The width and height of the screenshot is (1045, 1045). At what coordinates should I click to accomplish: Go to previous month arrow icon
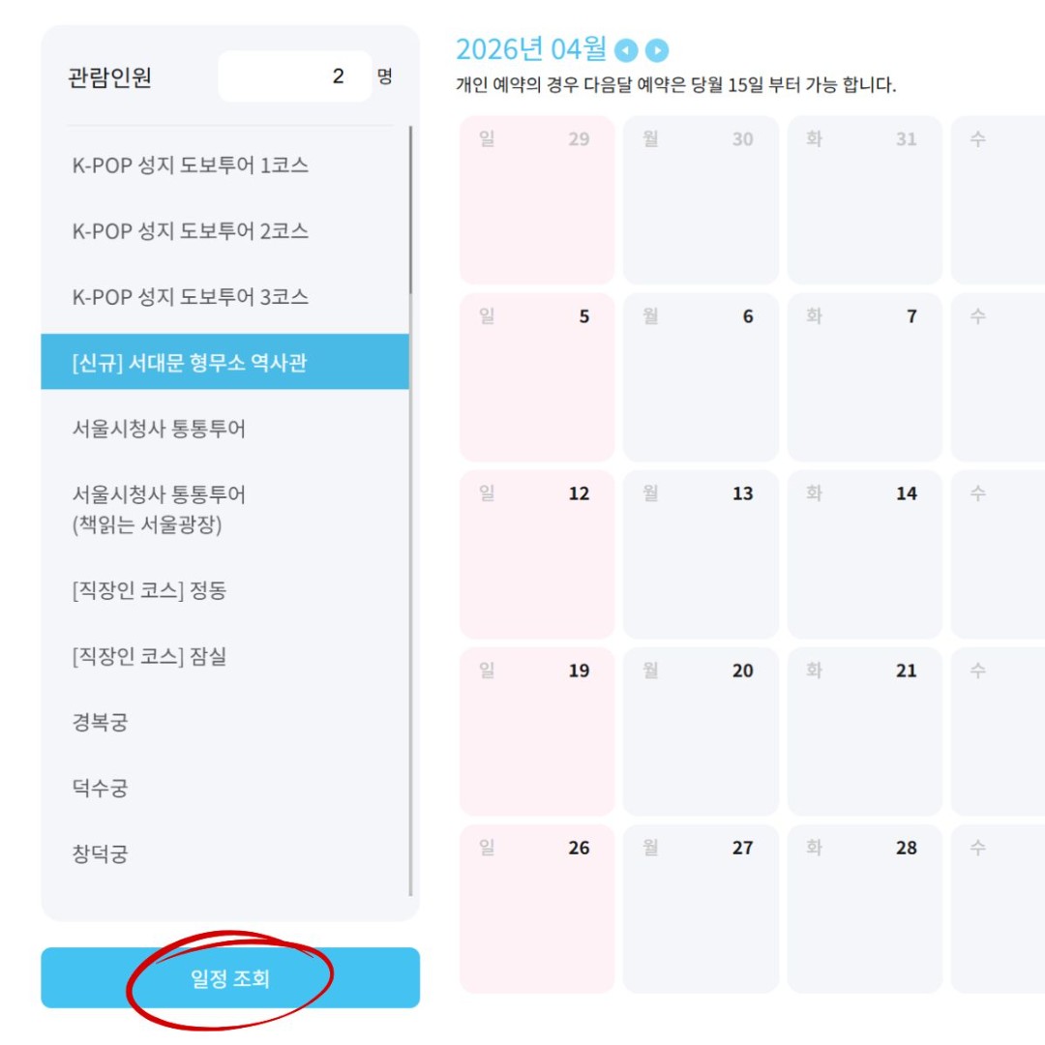626,50
